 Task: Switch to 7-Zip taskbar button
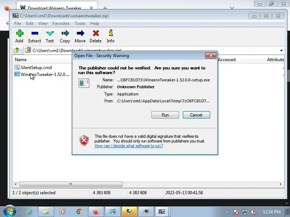click(162, 212)
